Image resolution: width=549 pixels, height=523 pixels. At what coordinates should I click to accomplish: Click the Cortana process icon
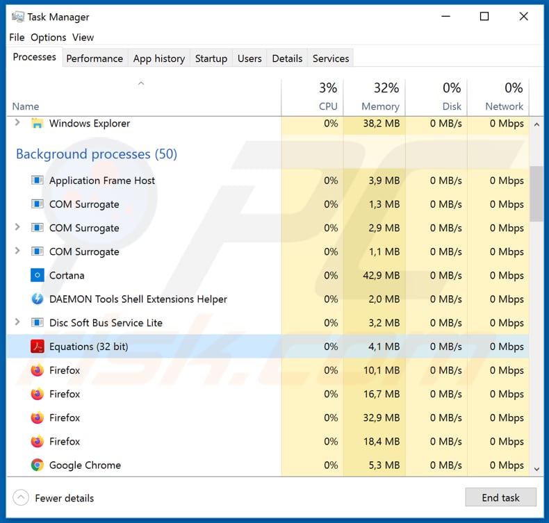37,275
